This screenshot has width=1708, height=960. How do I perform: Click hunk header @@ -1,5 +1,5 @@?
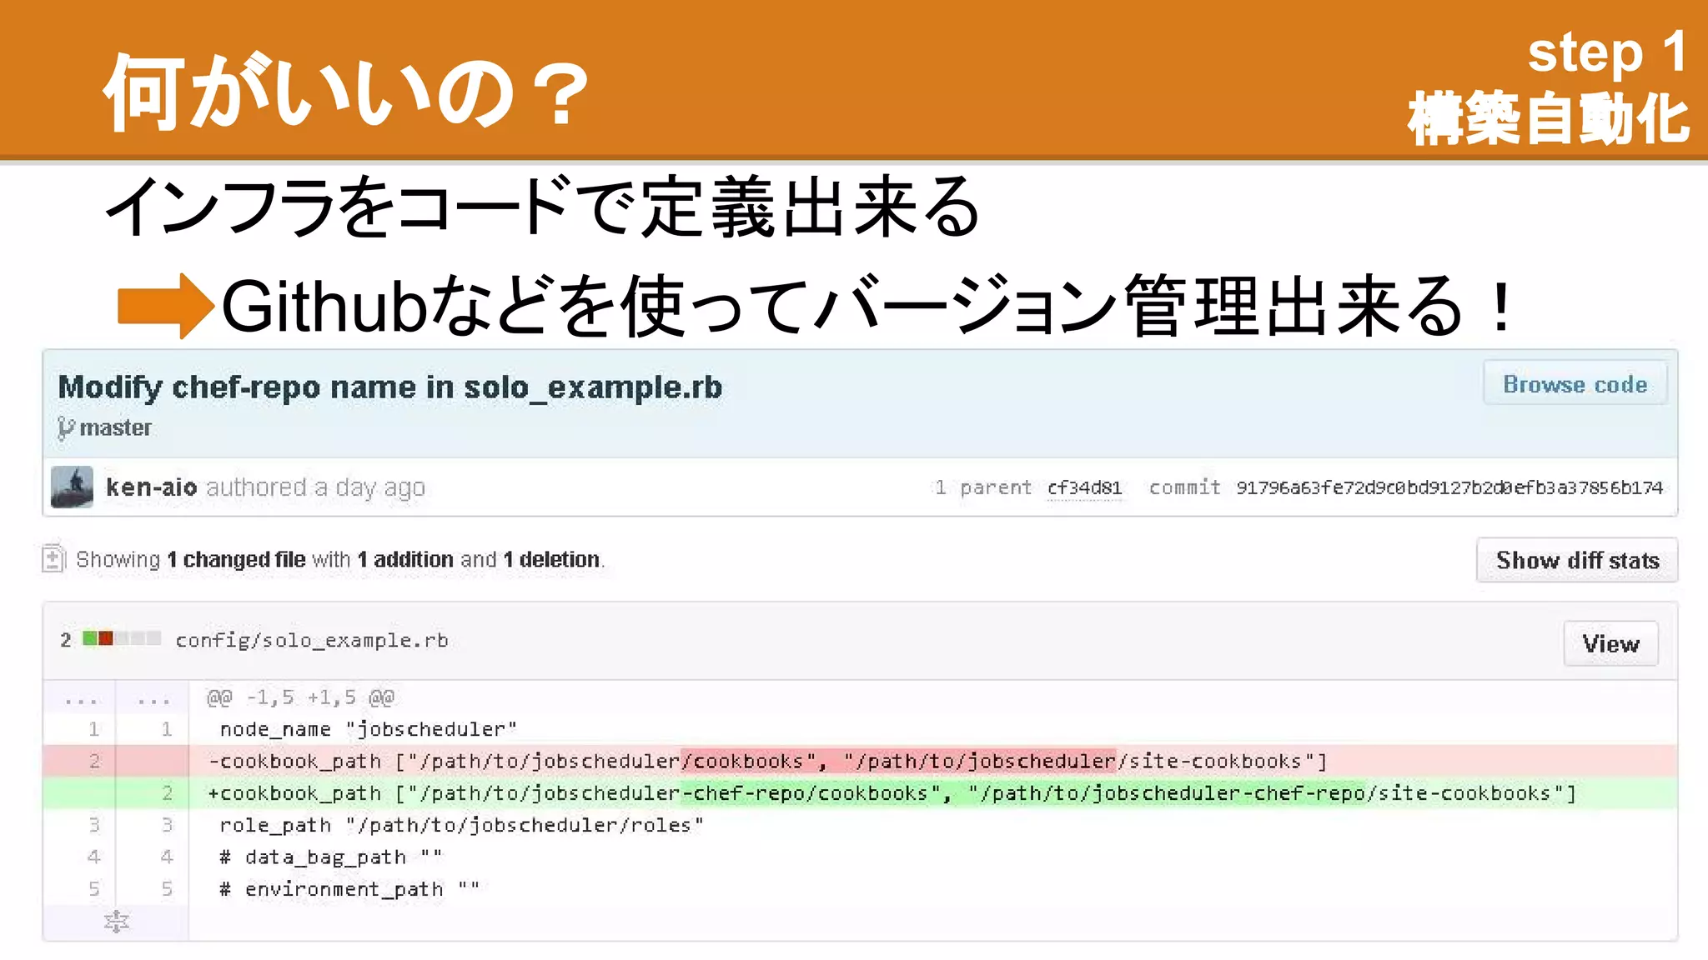[300, 697]
